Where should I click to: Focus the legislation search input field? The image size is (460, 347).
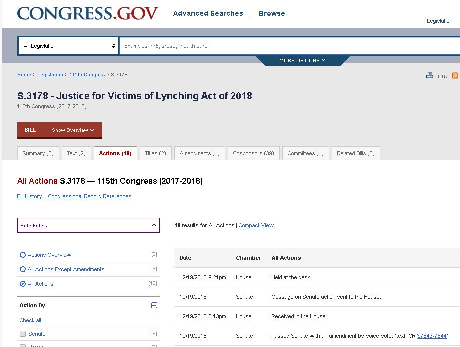[x=290, y=46]
